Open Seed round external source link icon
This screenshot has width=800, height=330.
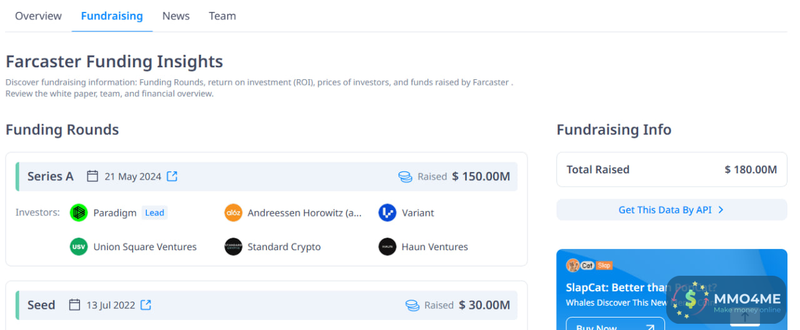pyautogui.click(x=146, y=305)
